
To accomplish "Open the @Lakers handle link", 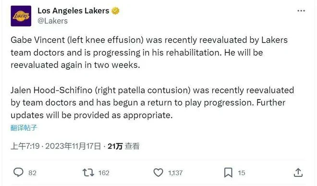I will pos(52,21).
